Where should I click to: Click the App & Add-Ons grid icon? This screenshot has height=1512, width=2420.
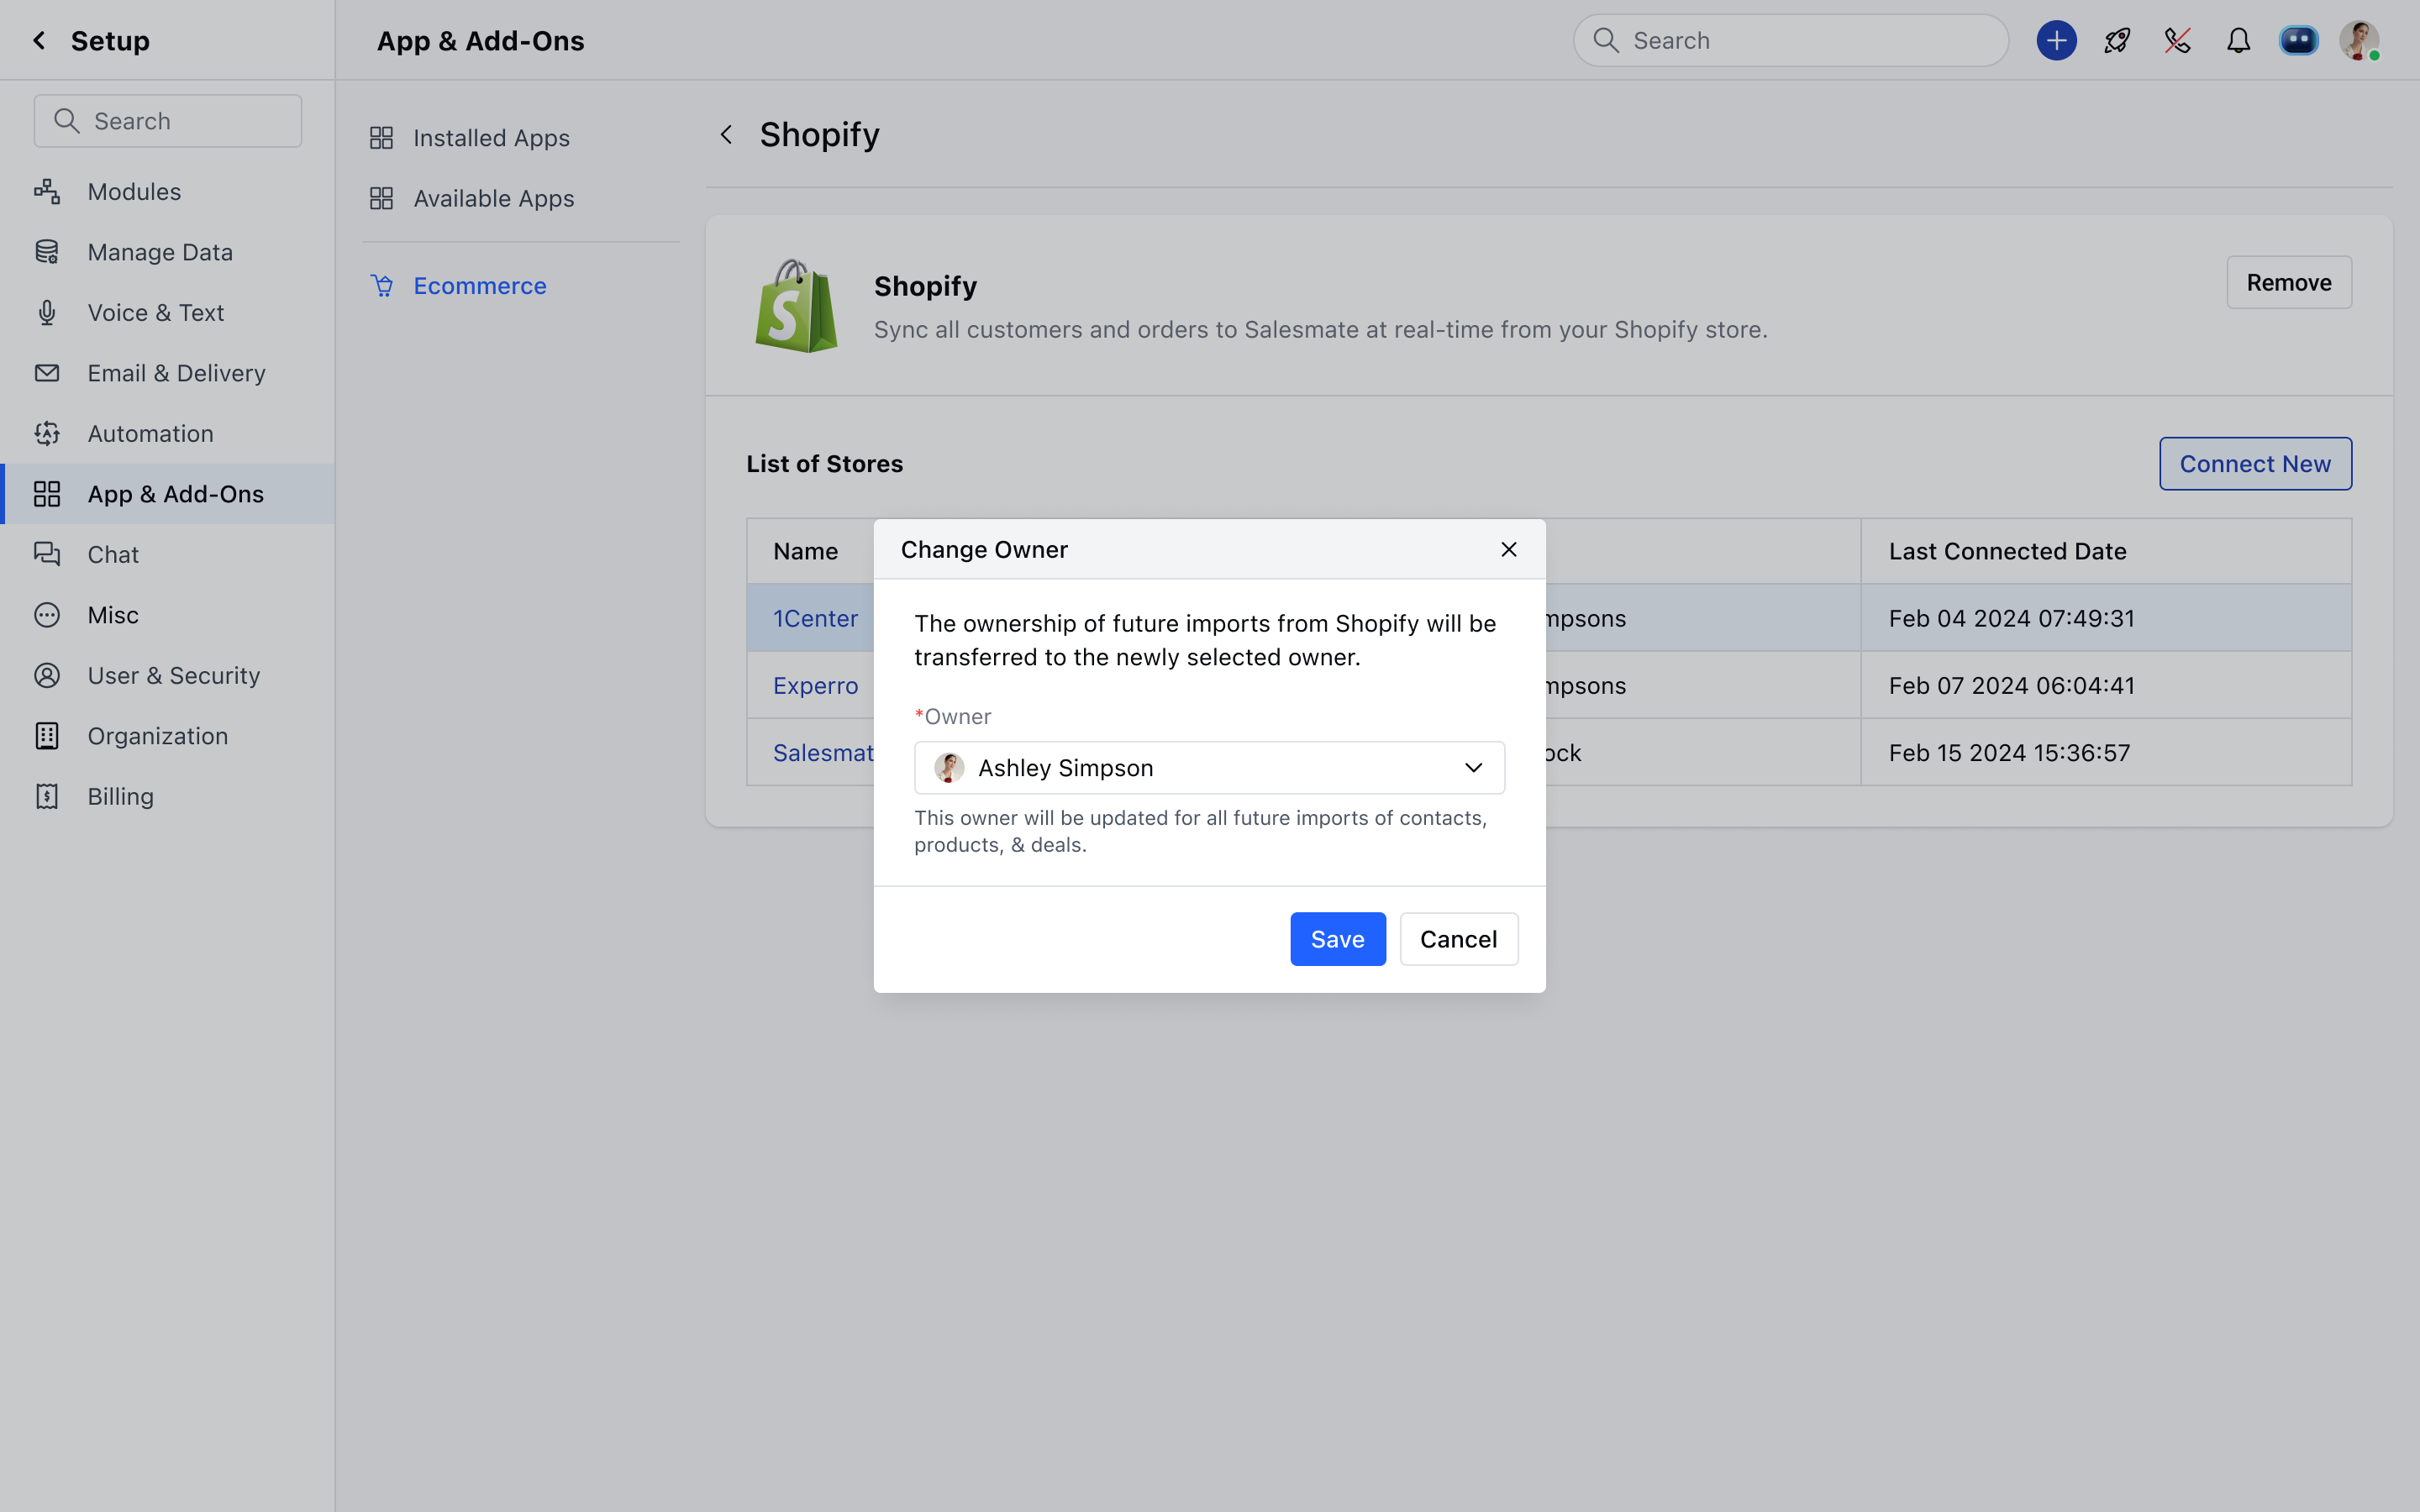[x=47, y=494]
